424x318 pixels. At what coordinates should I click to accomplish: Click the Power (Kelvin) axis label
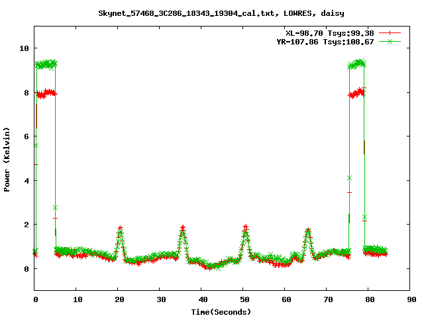click(x=7, y=160)
